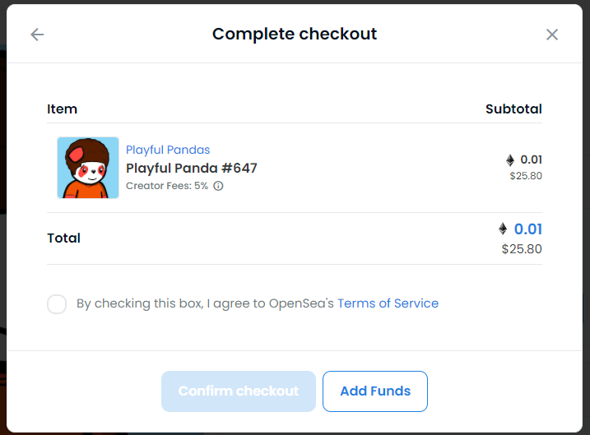Click the Add Funds button
This screenshot has width=590, height=435.
pos(375,391)
